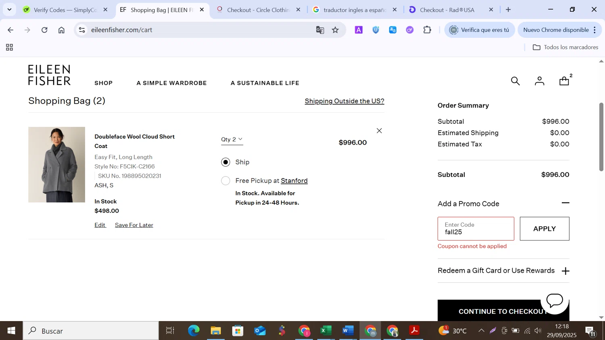This screenshot has width=605, height=340.
Task: Open Doubleface Wool Cloud Short Coat link
Action: pos(134,141)
